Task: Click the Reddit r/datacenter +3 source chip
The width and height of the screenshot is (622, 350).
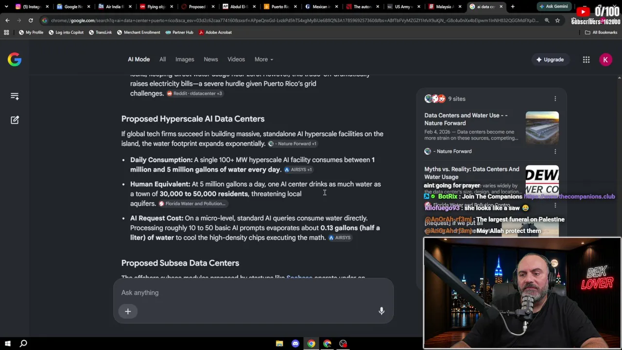Action: pyautogui.click(x=194, y=93)
